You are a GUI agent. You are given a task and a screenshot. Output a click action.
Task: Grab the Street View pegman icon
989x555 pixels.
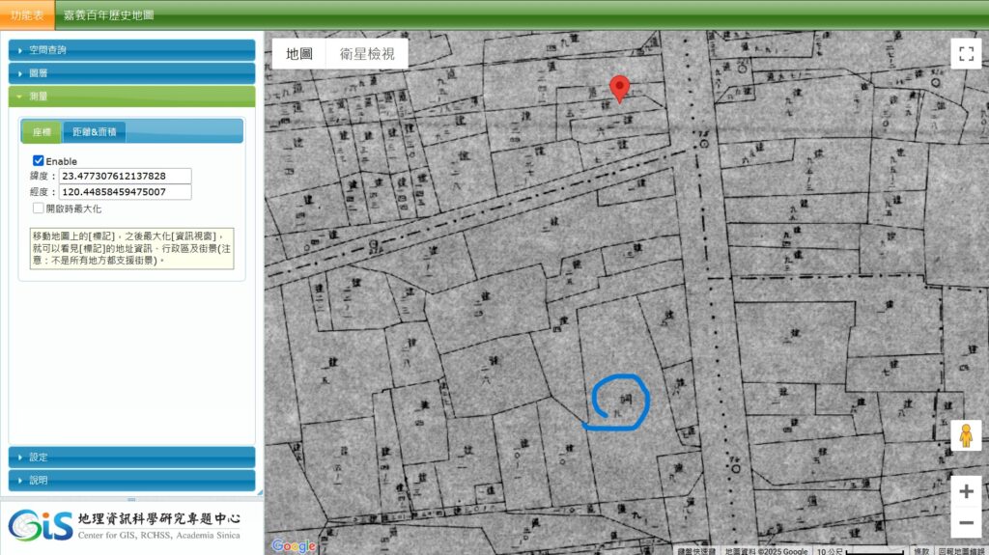(x=965, y=436)
